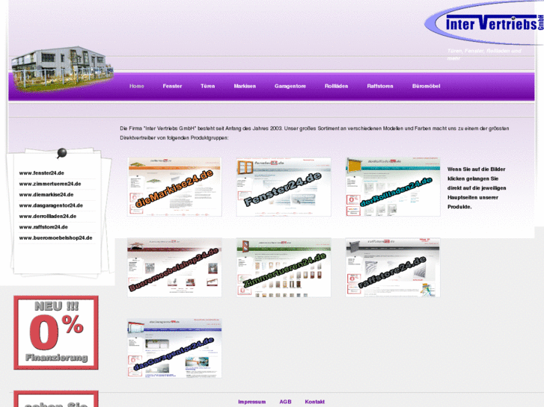The width and height of the screenshot is (544, 407).
Task: Follow the www.fenster24.de sidebar link
Action: pos(42,173)
